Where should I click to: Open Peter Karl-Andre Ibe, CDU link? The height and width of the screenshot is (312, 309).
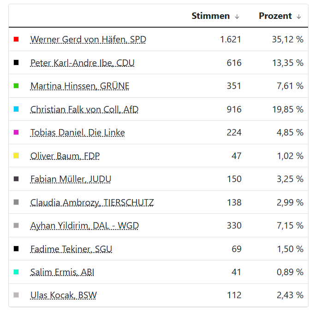(x=83, y=63)
